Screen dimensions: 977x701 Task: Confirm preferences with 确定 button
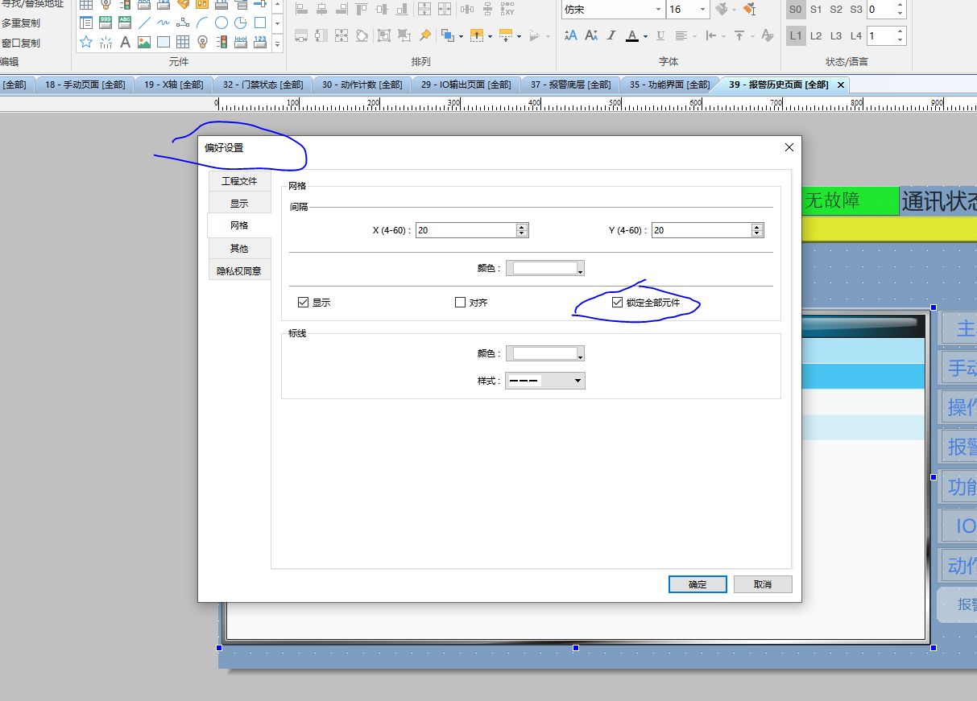pos(698,584)
